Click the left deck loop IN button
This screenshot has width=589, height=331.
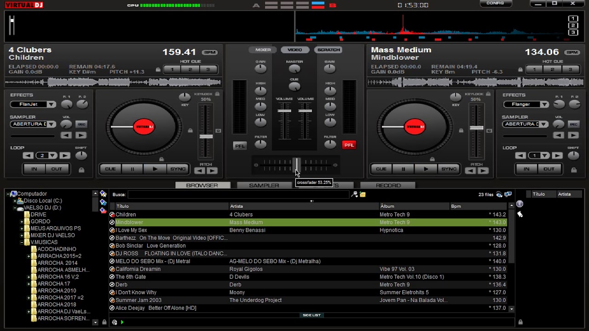(34, 169)
